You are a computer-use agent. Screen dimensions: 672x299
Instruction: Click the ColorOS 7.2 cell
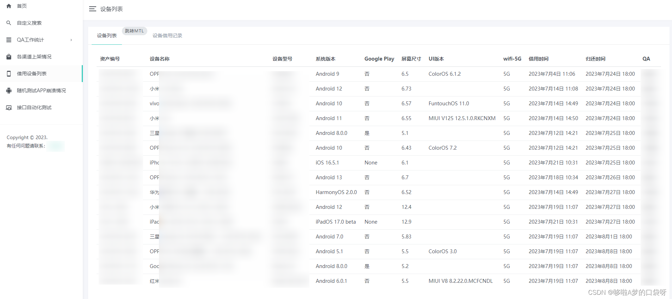coord(443,148)
